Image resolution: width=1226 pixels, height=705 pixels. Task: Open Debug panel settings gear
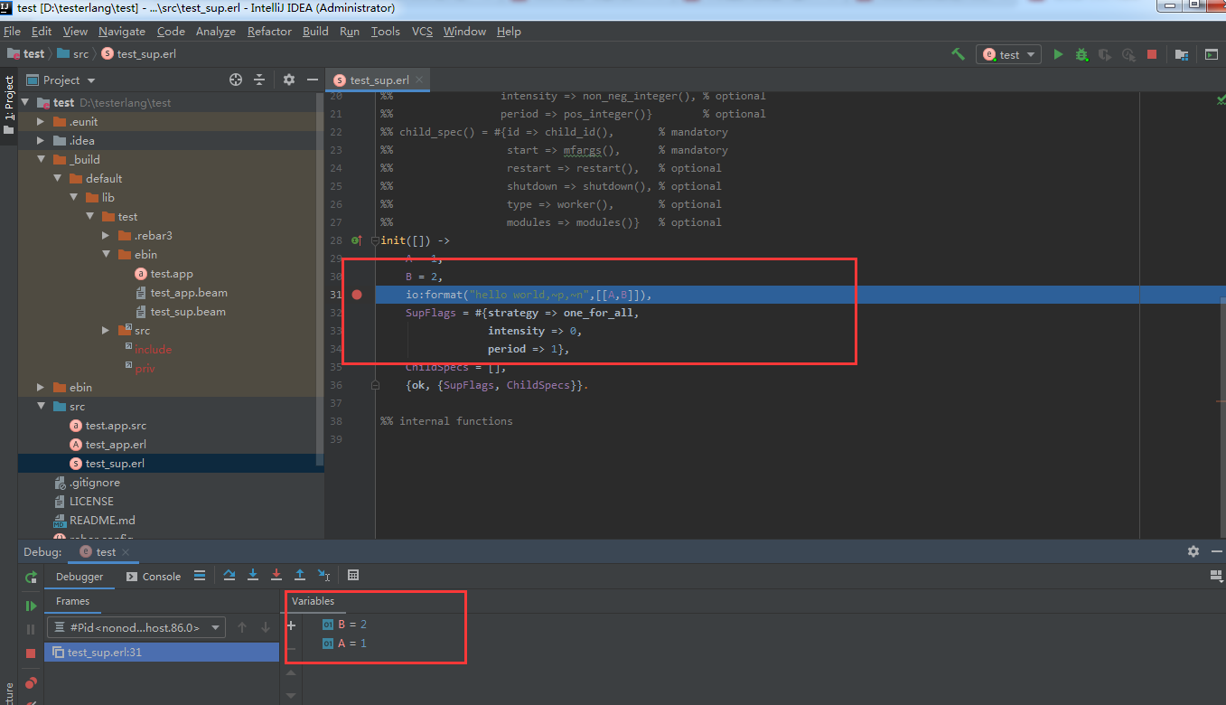tap(1193, 551)
